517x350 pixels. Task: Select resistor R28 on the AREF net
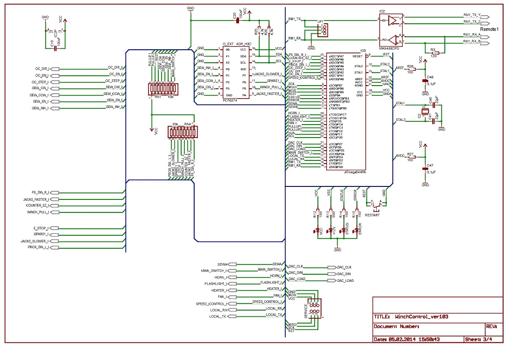click(412, 69)
